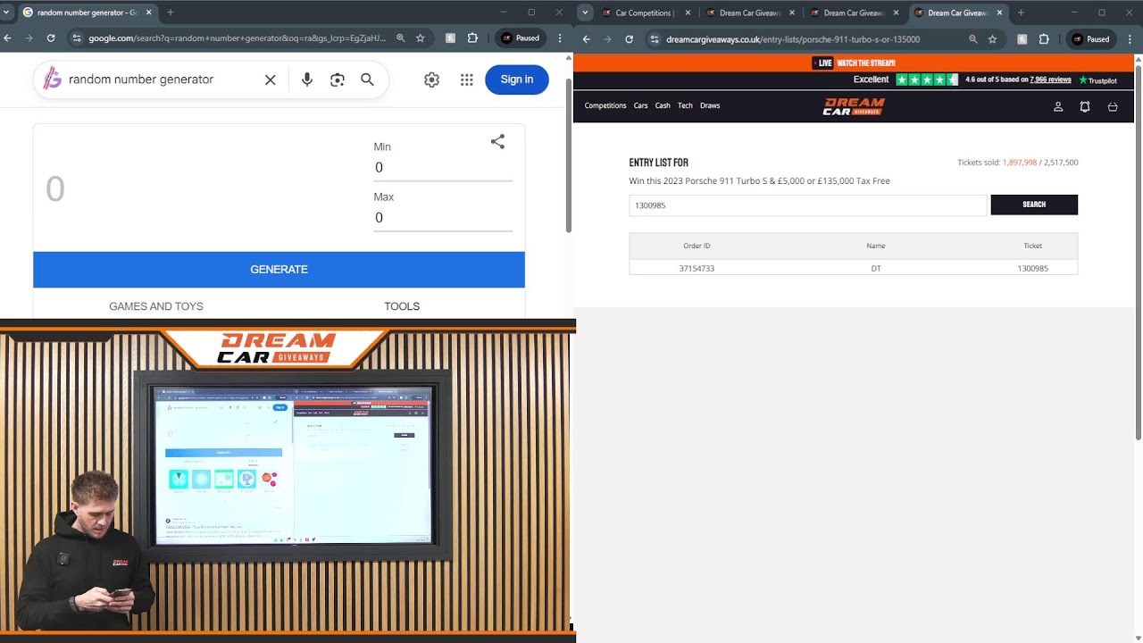Reload the Dream Car Giveaways page

click(629, 39)
